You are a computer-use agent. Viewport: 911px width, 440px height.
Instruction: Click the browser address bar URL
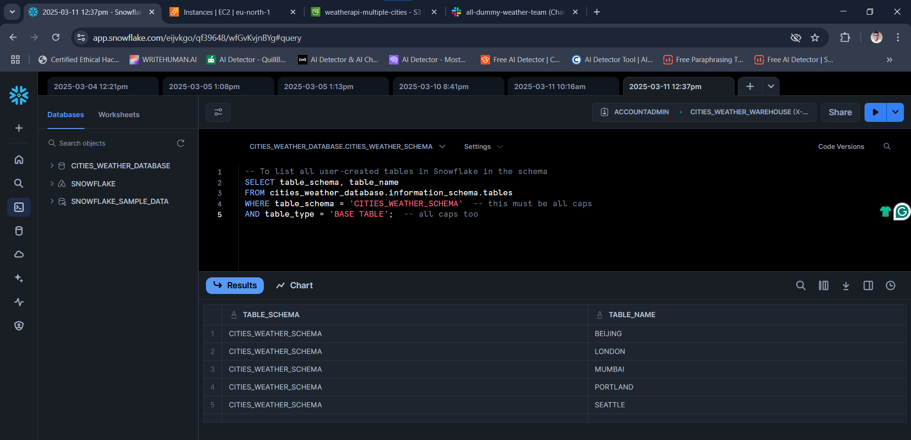[x=197, y=37]
